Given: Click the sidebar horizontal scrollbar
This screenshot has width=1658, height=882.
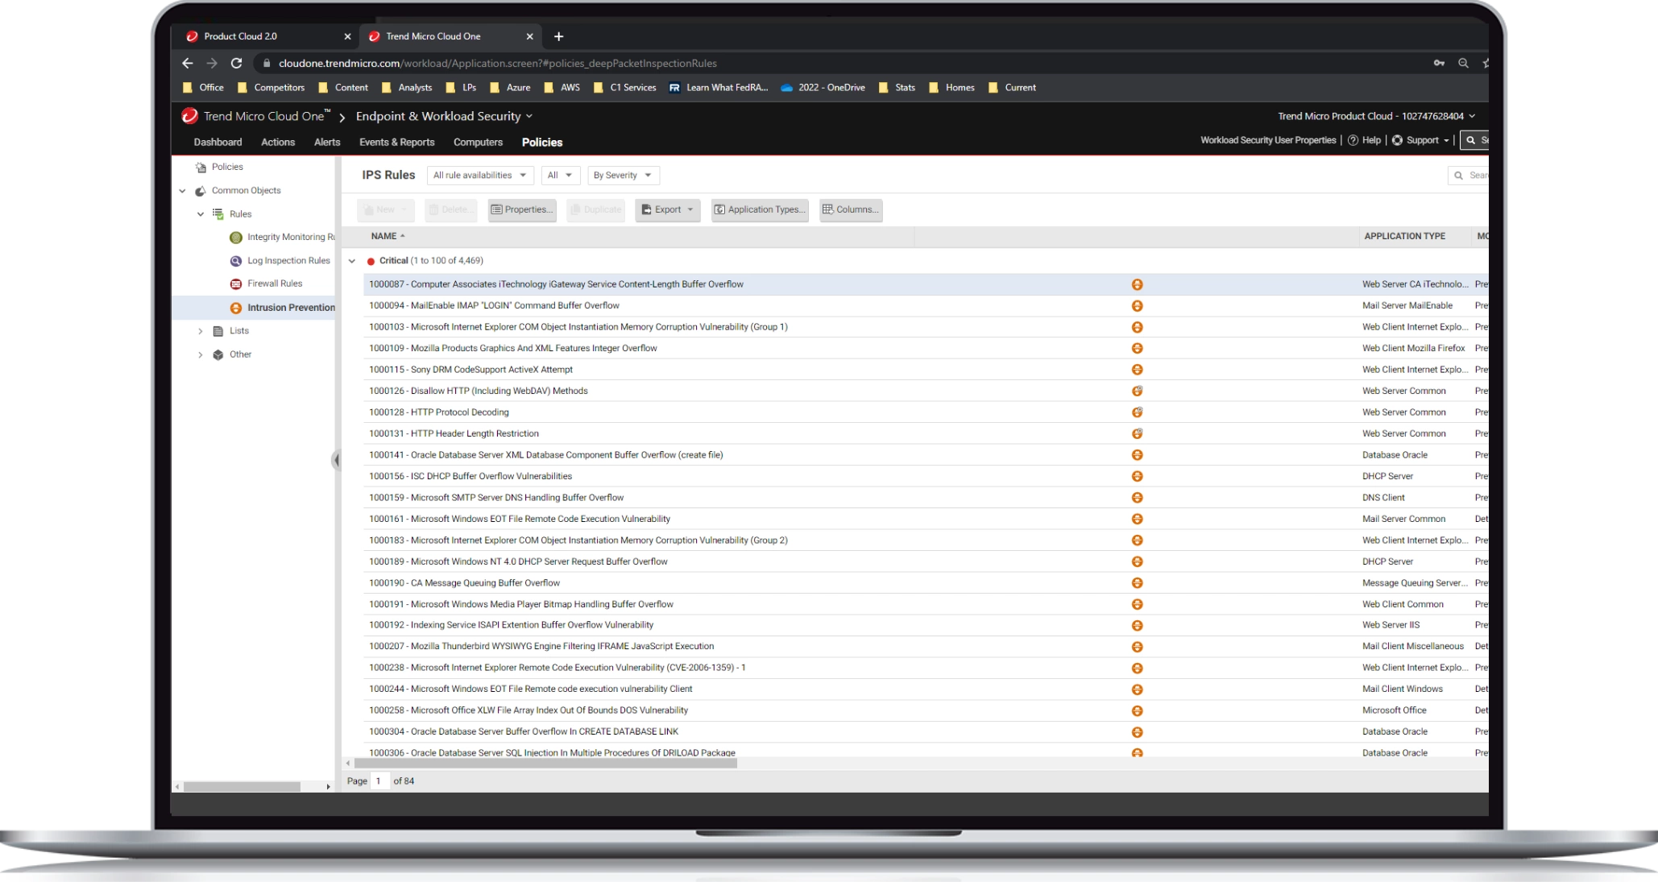Looking at the screenshot, I should point(242,786).
